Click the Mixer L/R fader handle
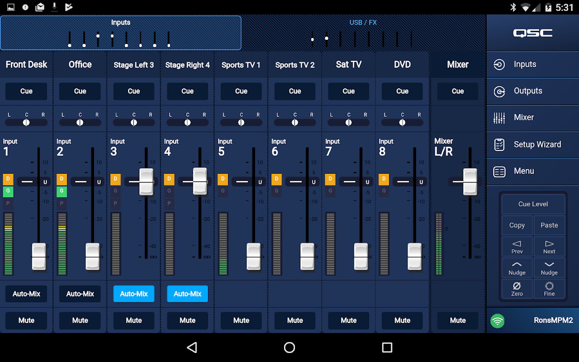Screen dimensions: 579x362 (x=470, y=181)
